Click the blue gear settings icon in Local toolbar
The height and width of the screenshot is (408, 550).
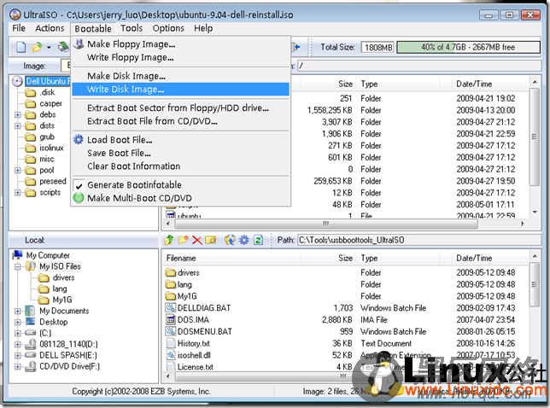243,240
